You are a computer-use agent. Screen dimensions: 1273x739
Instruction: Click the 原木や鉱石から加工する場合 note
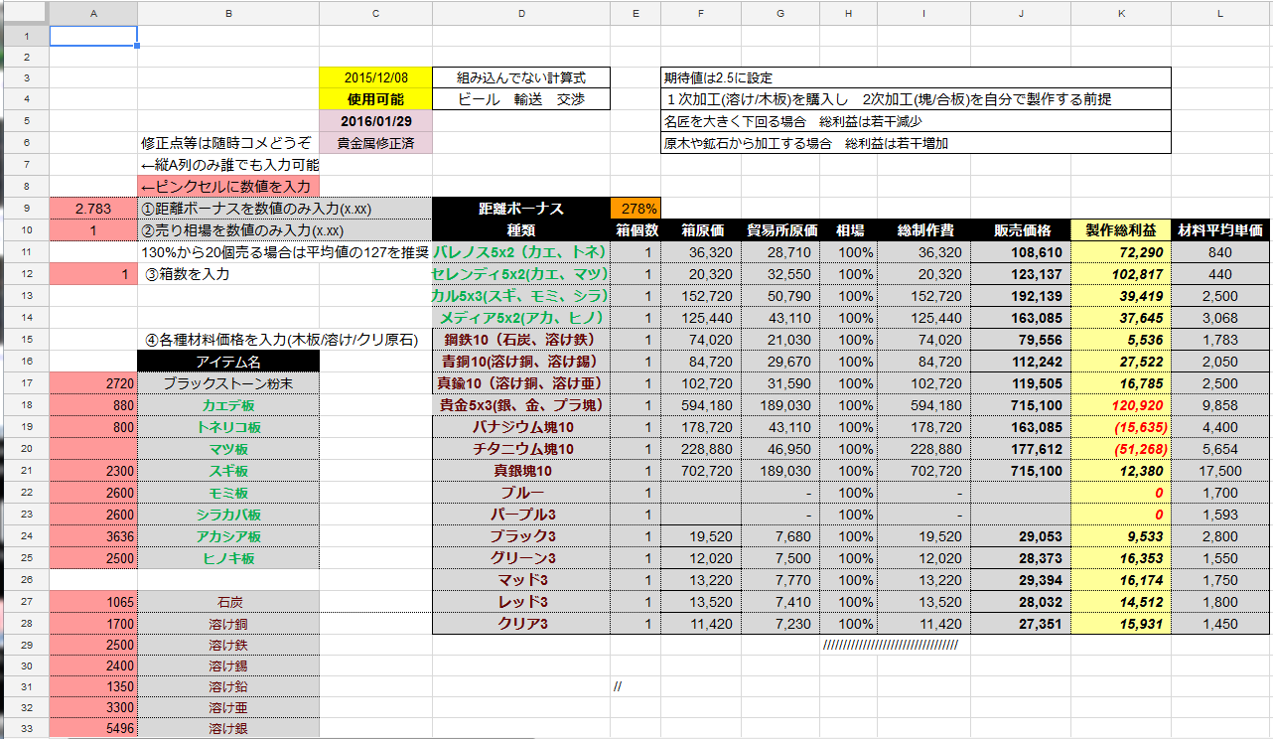(916, 143)
